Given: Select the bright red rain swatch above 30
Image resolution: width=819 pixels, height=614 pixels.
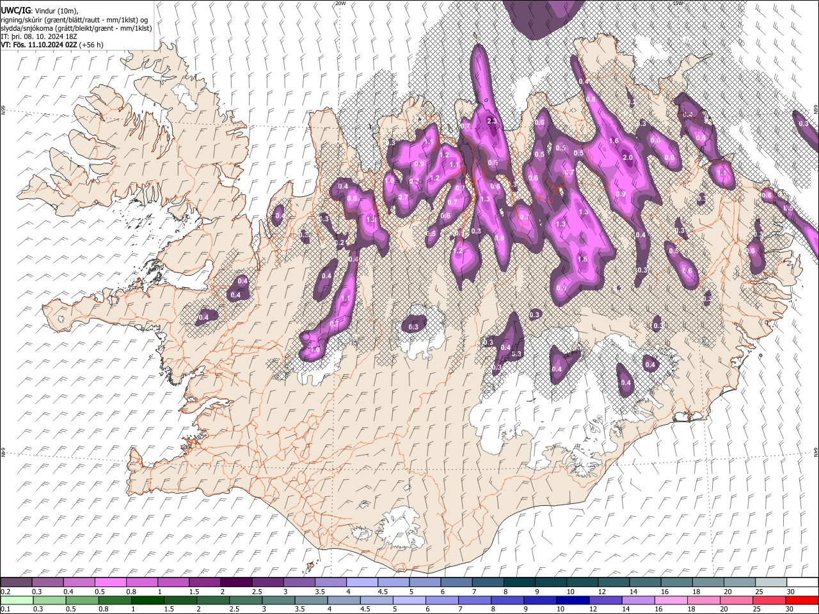Looking at the screenshot, I should [x=801, y=600].
